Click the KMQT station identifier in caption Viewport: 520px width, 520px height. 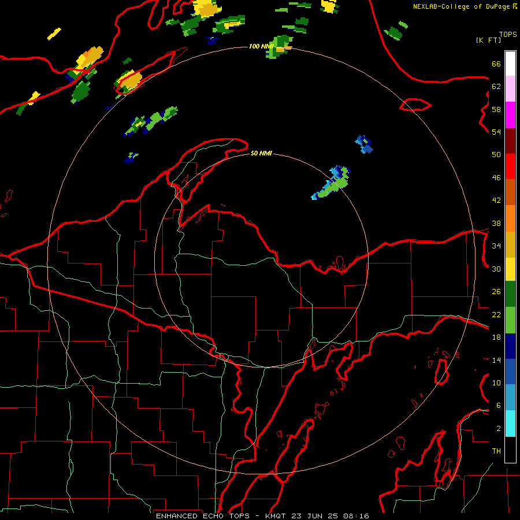pyautogui.click(x=276, y=516)
